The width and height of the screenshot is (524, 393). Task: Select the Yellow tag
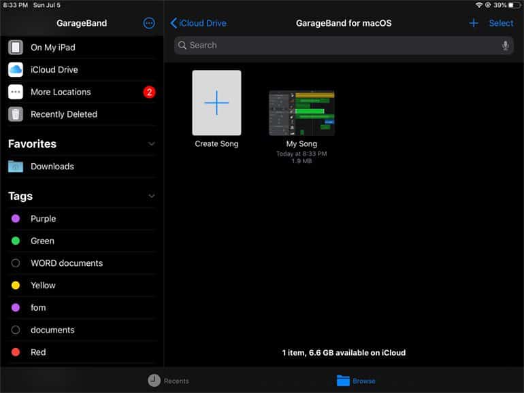point(82,286)
